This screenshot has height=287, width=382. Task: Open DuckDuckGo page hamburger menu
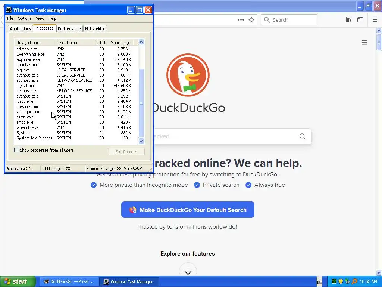click(x=364, y=43)
